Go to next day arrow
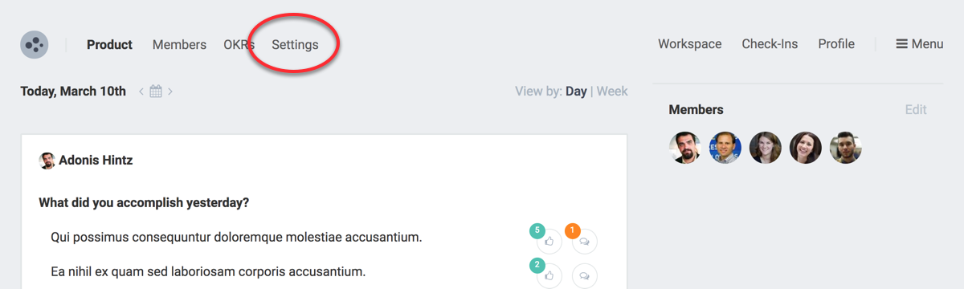Viewport: 964px width, 289px height. point(170,92)
